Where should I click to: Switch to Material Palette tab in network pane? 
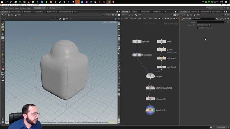coord(145,12)
